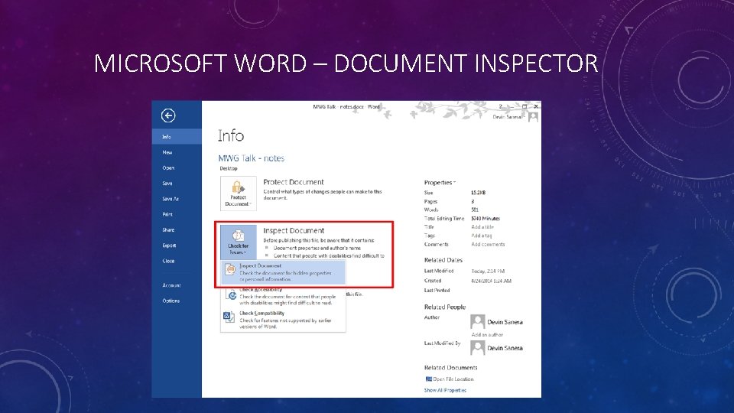Choose Check Accessibility from the menu

point(283,296)
